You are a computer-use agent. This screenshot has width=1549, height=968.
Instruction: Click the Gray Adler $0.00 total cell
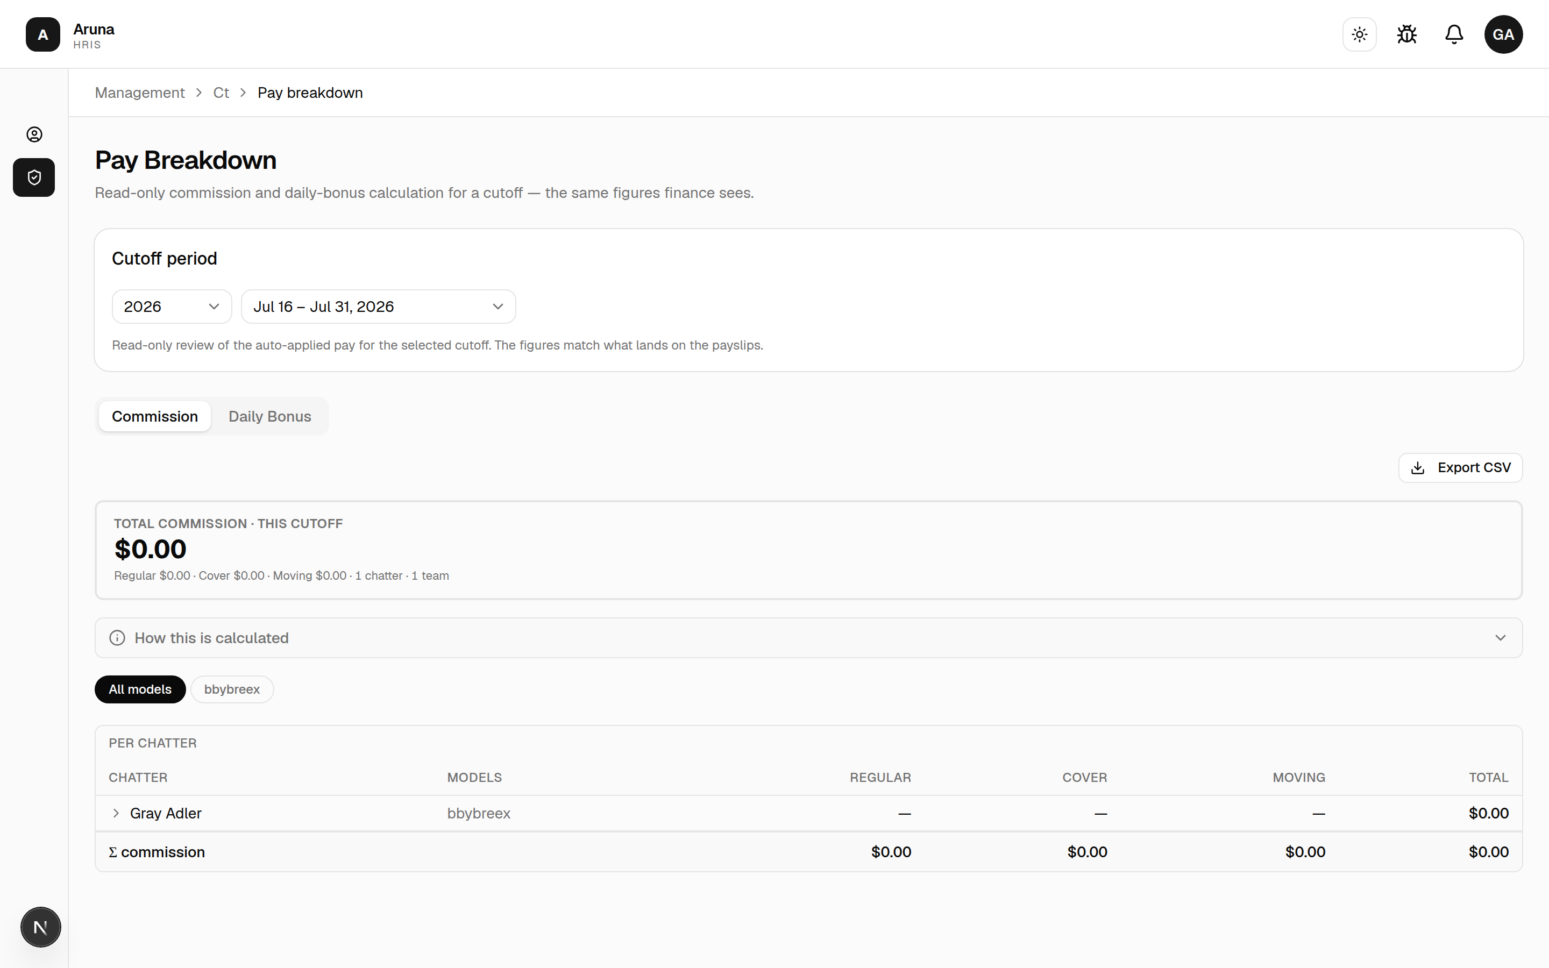point(1488,813)
